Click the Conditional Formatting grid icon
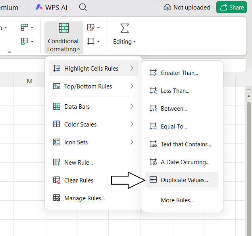252x236 pixels. [x=64, y=28]
